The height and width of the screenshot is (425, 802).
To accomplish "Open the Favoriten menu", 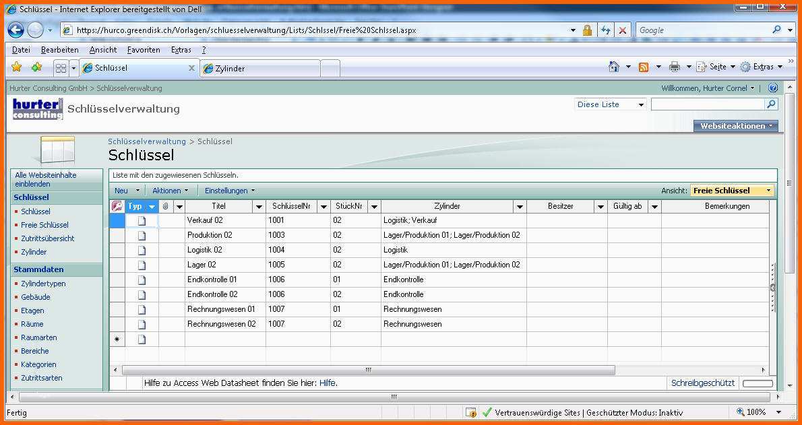I will click(x=144, y=50).
